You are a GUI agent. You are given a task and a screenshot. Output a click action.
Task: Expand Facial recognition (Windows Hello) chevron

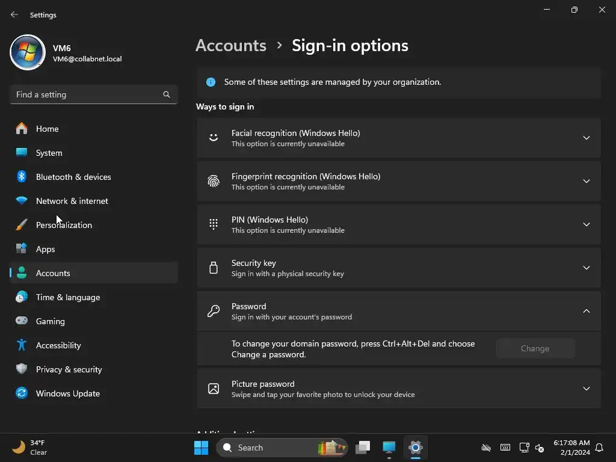click(x=586, y=138)
